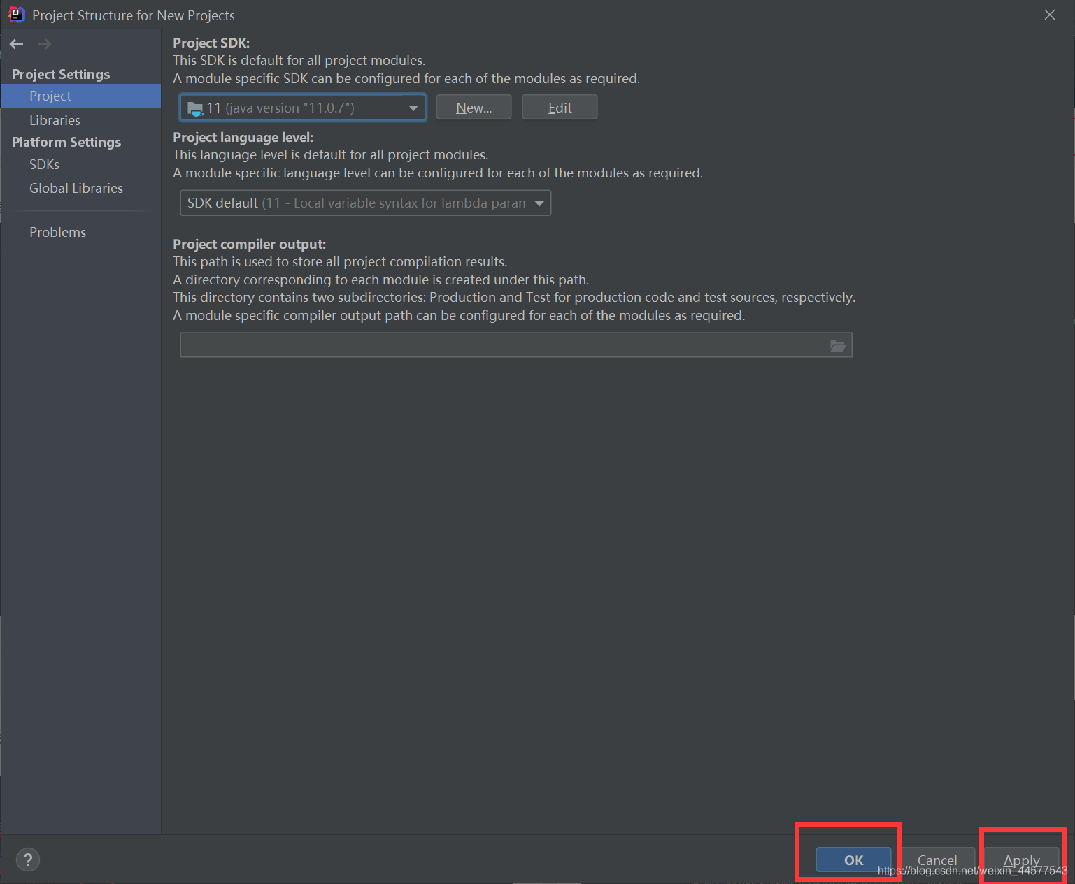Click the 'Platform Settings' sidebar heading
The width and height of the screenshot is (1075, 884).
tap(66, 142)
